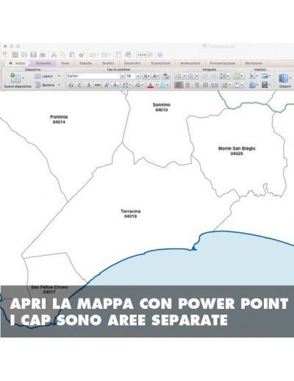Save the presentation with the floppy disk icon
Screen dimensions: 294x381
(33, 55)
